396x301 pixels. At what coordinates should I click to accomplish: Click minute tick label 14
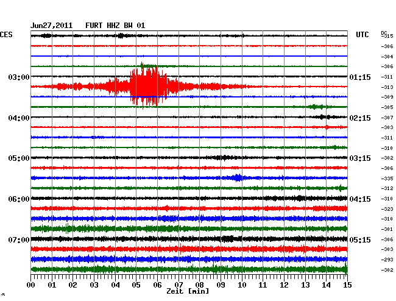click(x=327, y=285)
